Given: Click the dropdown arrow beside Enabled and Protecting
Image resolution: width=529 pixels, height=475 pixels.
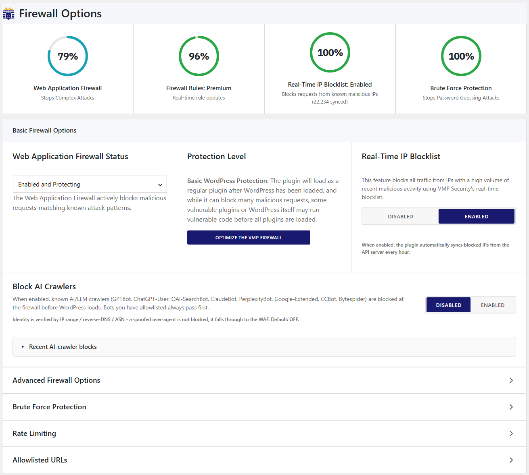Looking at the screenshot, I should (x=160, y=185).
